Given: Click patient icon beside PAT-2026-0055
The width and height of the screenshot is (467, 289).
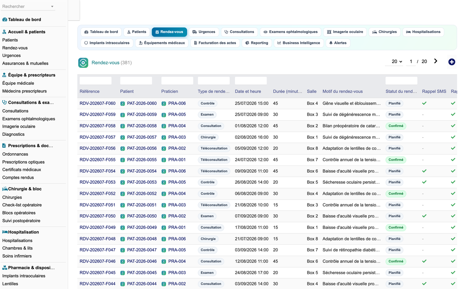Looking at the screenshot, I should [x=122, y=160].
